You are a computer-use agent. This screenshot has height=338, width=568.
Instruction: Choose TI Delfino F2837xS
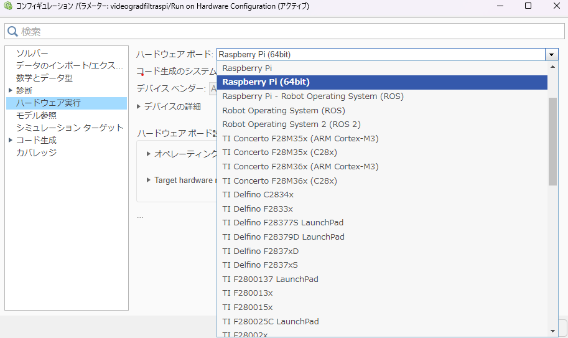[x=382, y=265]
